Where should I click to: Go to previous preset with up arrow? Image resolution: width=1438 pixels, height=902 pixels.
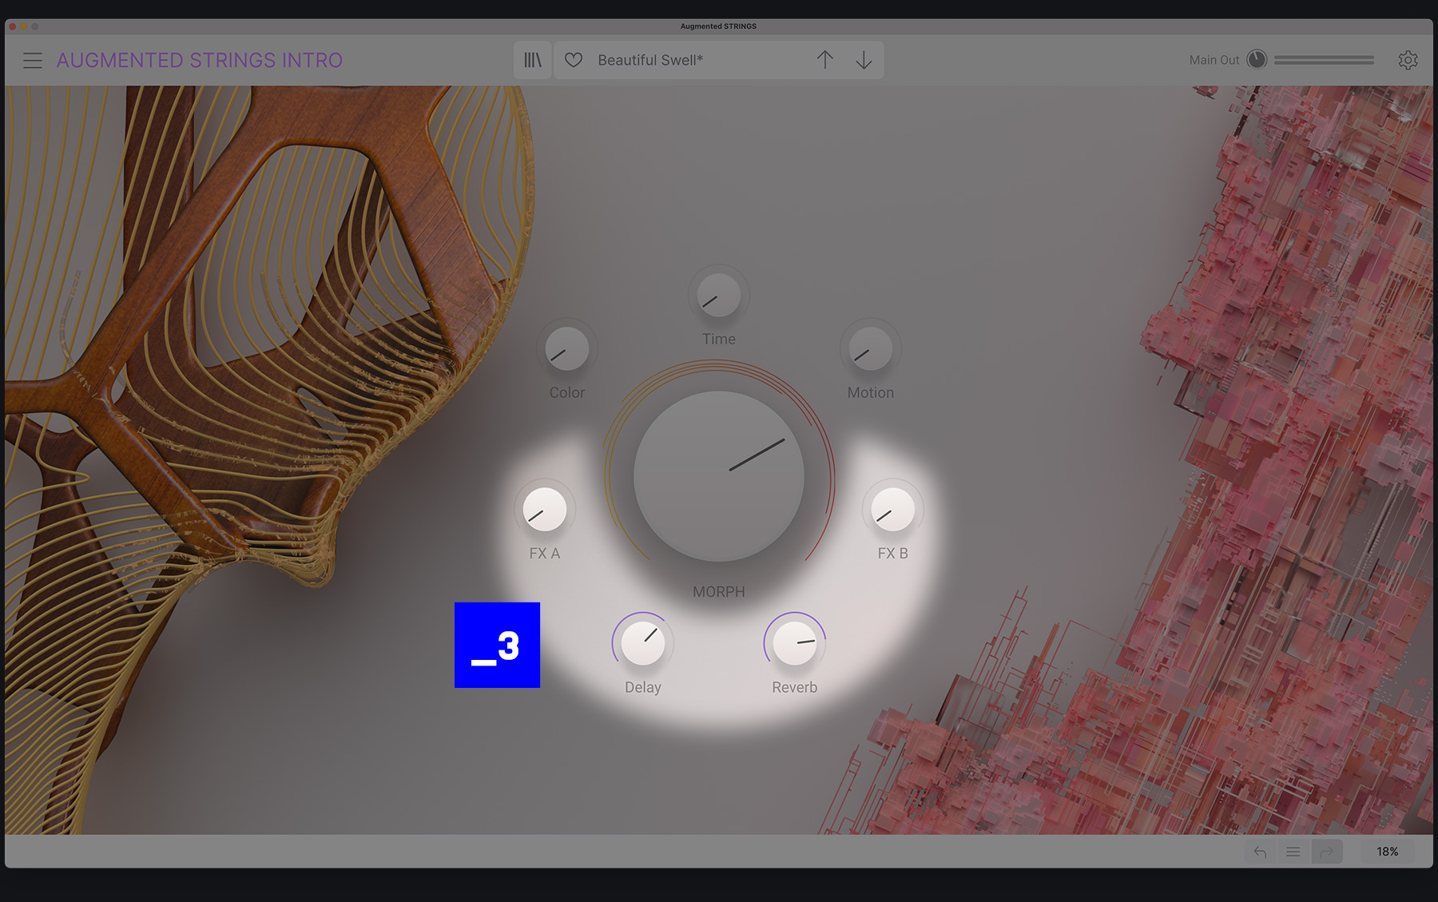(x=825, y=60)
